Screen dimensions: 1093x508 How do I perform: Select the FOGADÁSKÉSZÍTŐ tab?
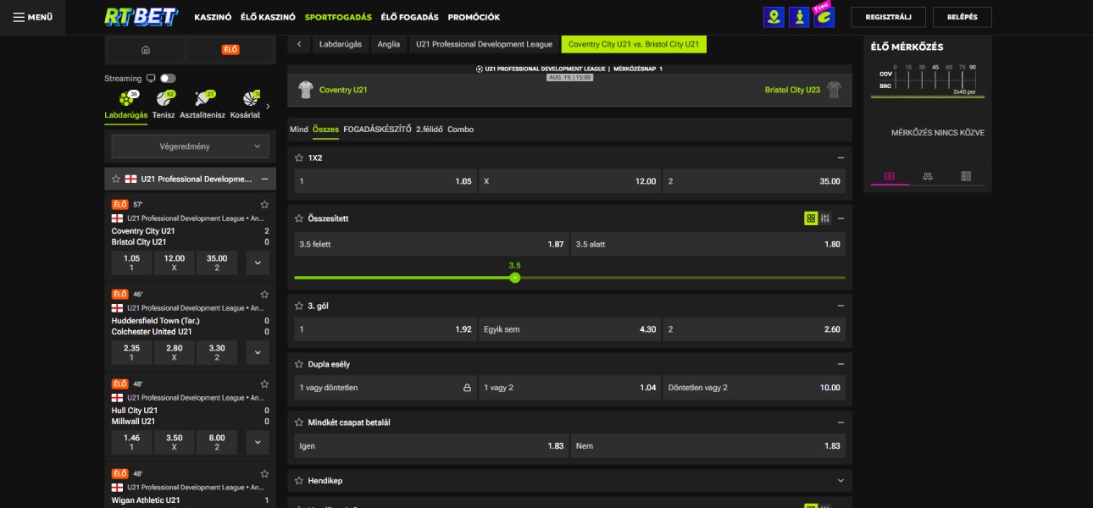[377, 130]
